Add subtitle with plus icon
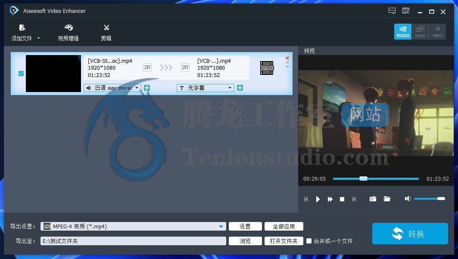Screen dimensions: 458x259 point(240,88)
